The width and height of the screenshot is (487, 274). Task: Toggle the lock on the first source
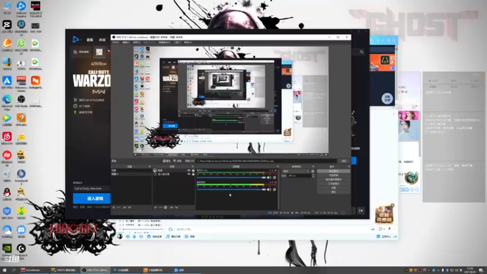point(193,170)
